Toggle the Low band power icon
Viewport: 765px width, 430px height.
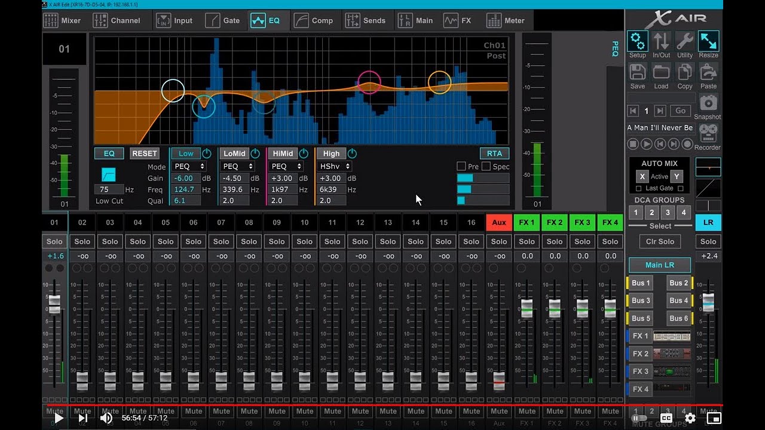click(207, 153)
